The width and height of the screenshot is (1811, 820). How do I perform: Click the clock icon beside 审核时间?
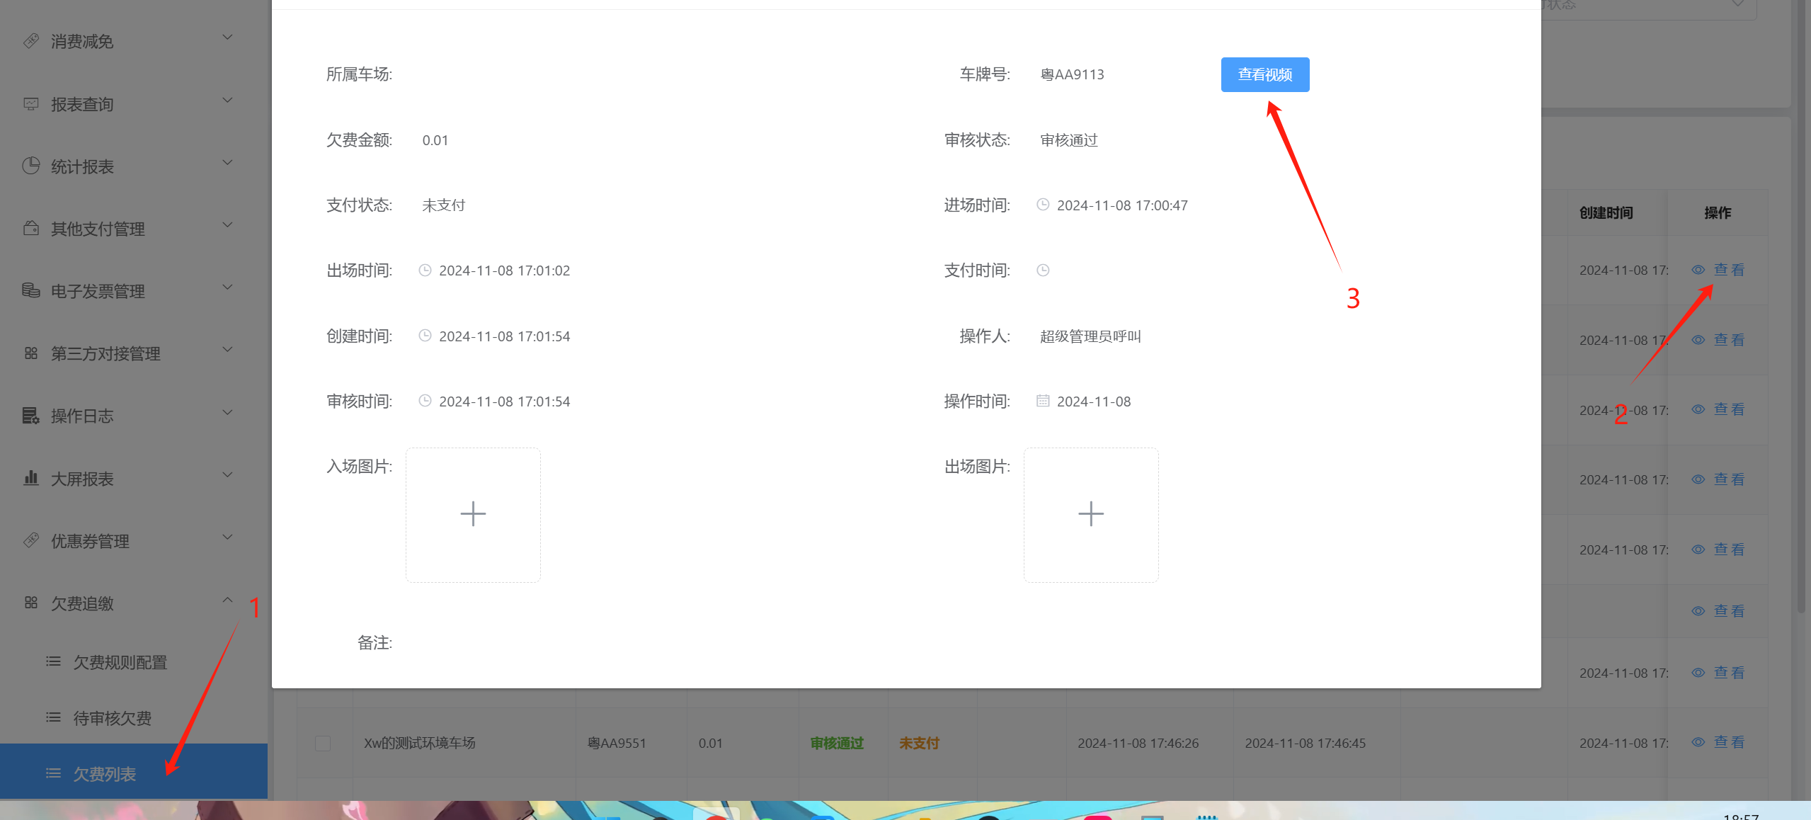(425, 401)
